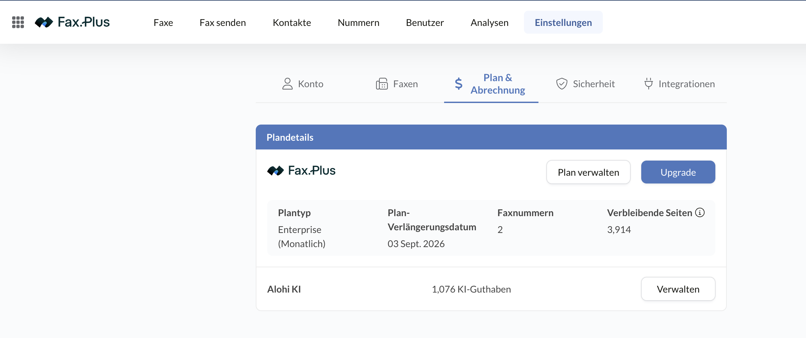This screenshot has width=806, height=338.
Task: Click the Enterprise (Monatlich) plan type
Action: click(302, 237)
